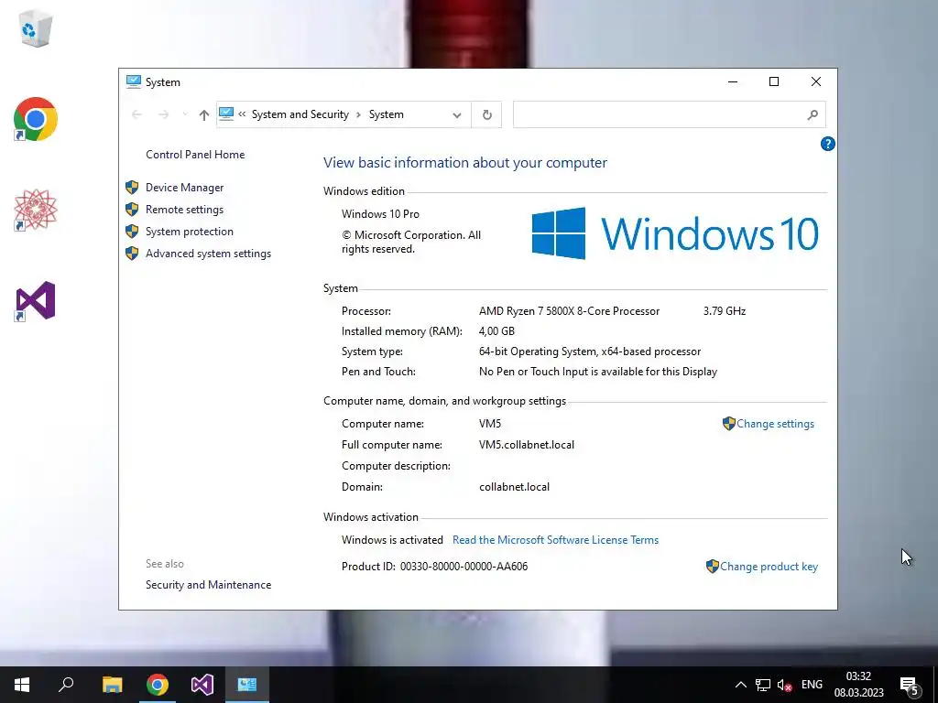Show hidden tray icons chevron

pos(740,685)
